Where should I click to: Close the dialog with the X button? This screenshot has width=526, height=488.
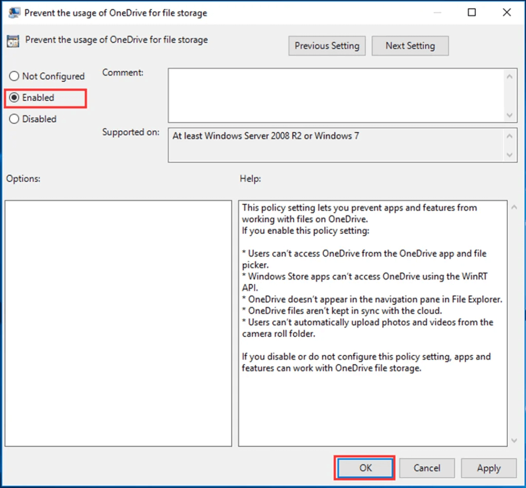coord(506,12)
